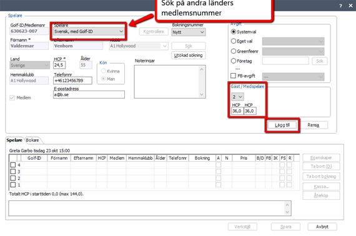Open the Greenfeenr dropdown list

tap(293, 52)
